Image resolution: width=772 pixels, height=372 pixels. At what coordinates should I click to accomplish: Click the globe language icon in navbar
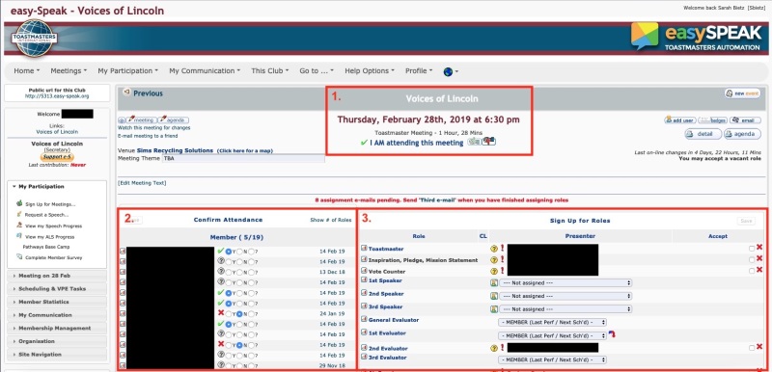point(448,71)
